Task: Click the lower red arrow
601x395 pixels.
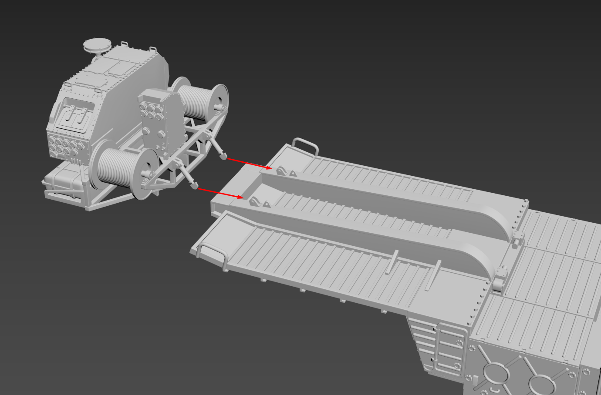Action: click(220, 193)
